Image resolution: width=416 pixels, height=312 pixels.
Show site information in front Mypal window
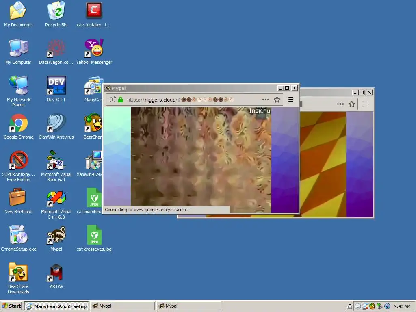point(113,100)
